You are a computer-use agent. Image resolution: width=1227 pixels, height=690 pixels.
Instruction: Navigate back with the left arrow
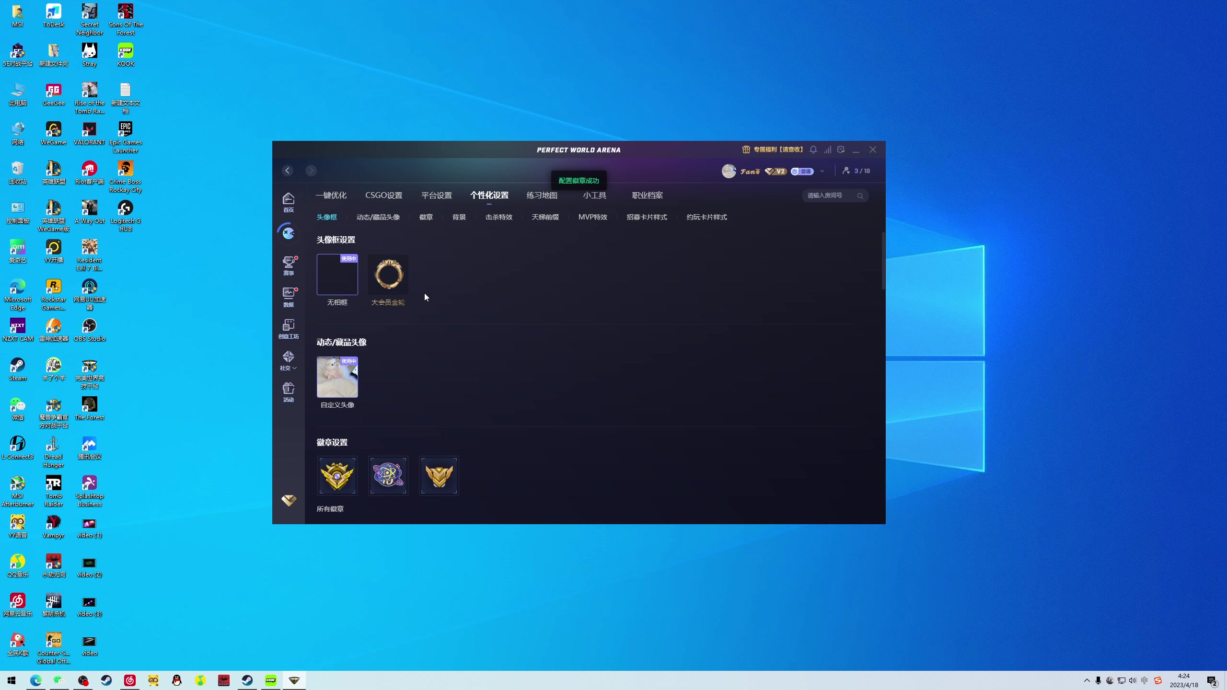click(x=288, y=171)
